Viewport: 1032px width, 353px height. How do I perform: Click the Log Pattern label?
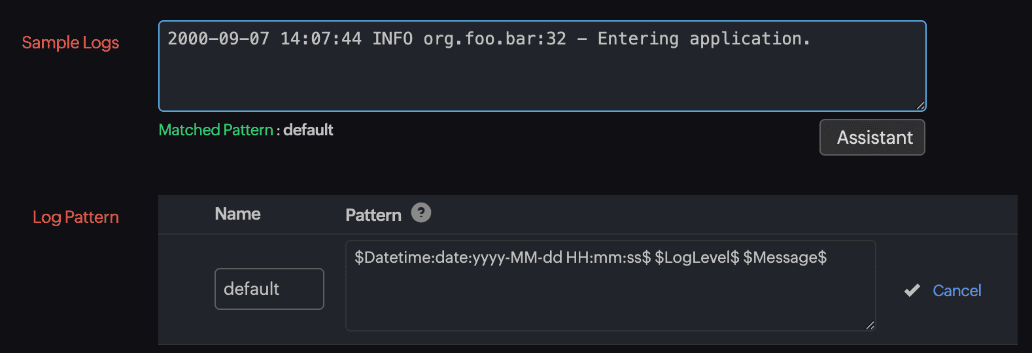[x=76, y=217]
